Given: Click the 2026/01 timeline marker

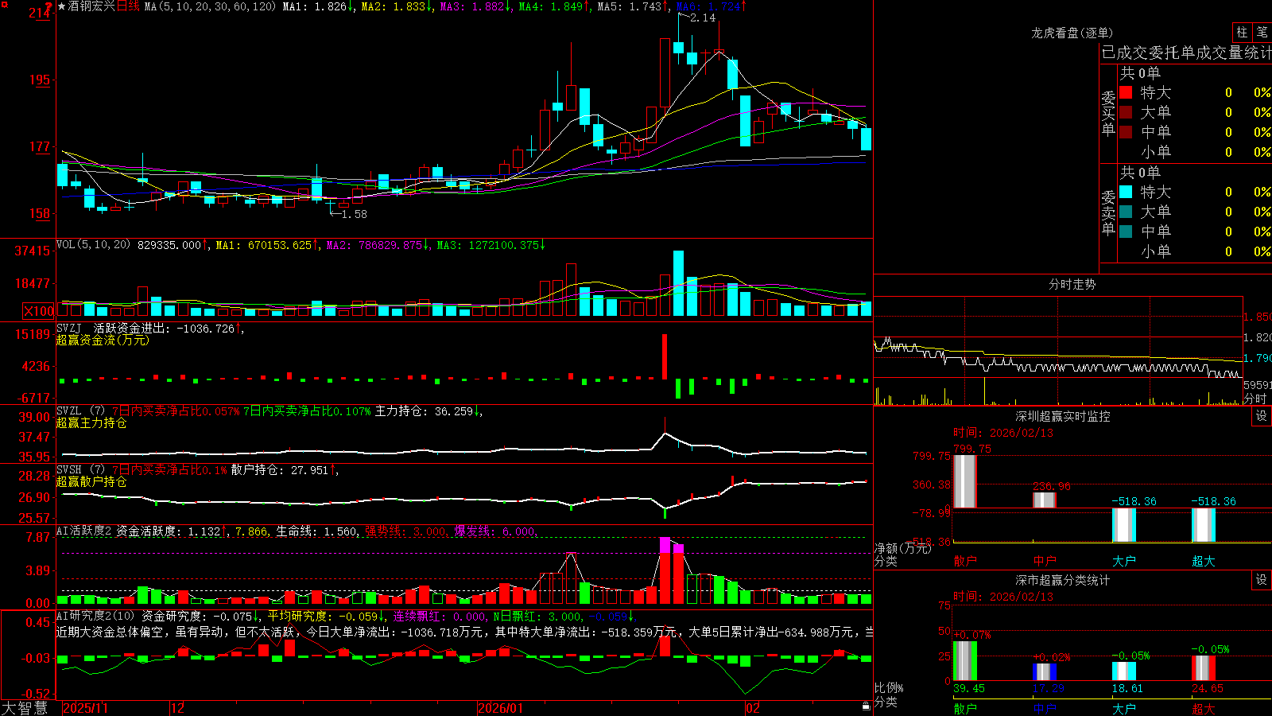Looking at the screenshot, I should 501,708.
